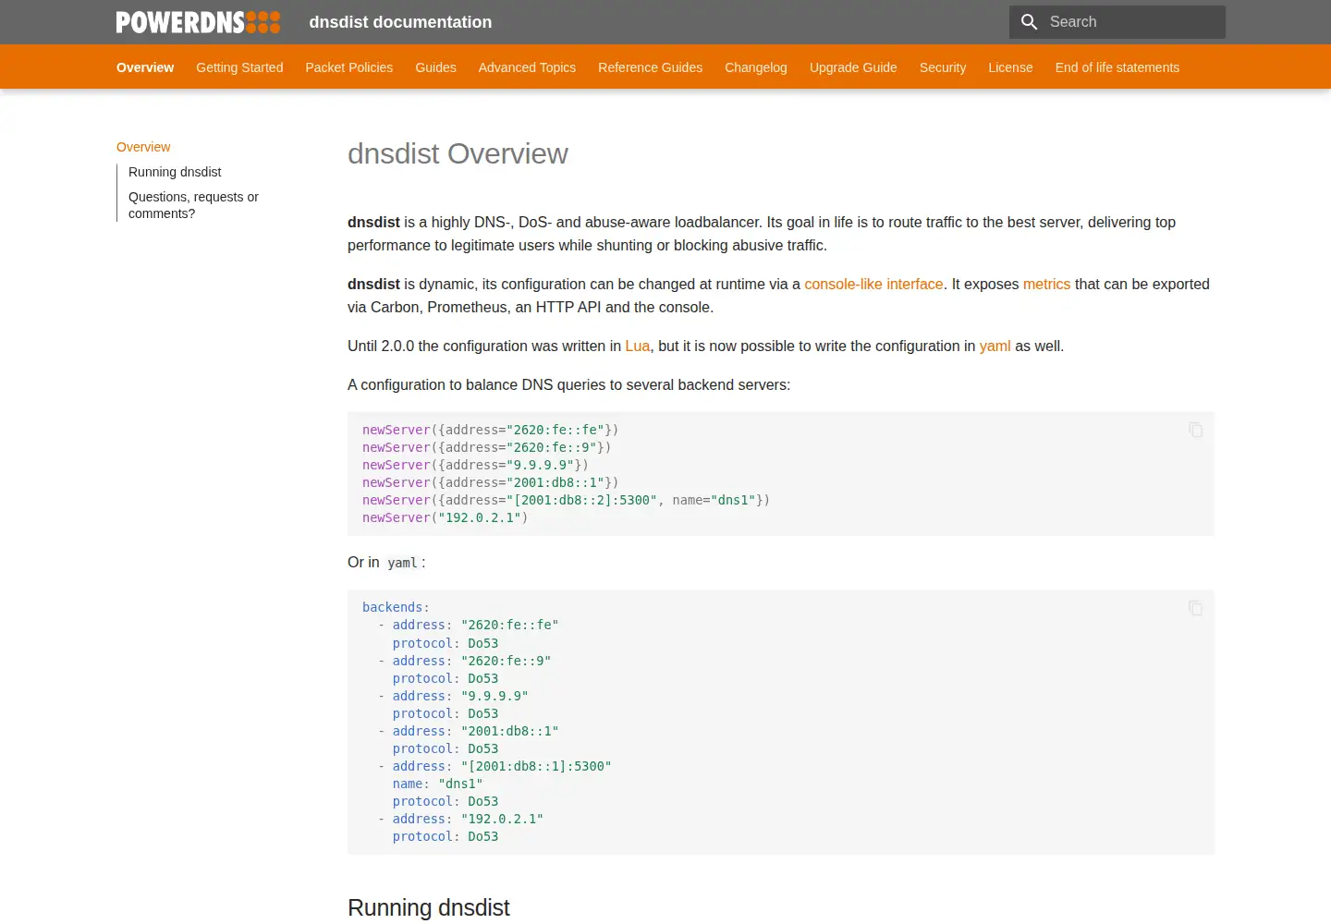Image resolution: width=1331 pixels, height=924 pixels.
Task: Click the dnsdist documentation title
Action: [x=400, y=22]
